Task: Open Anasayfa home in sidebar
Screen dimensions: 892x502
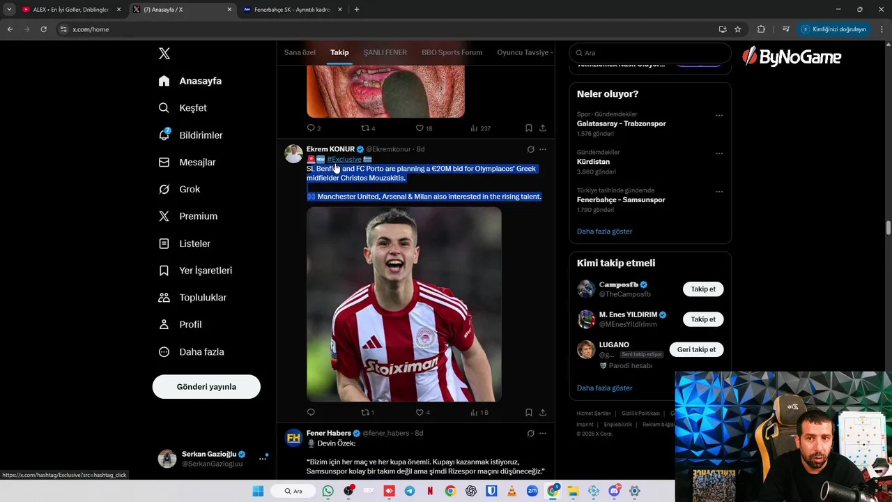Action: pos(190,81)
